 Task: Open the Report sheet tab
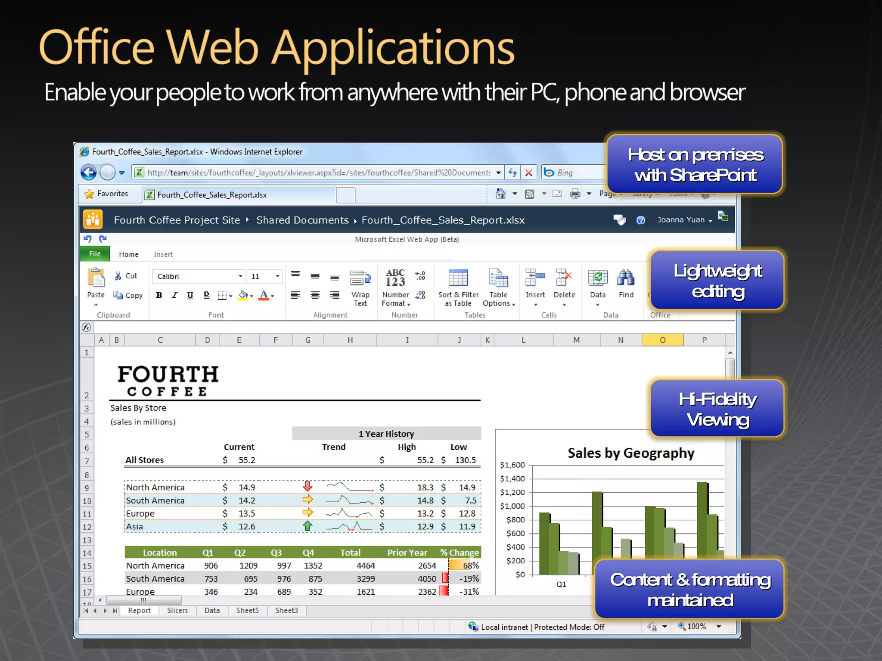[139, 610]
